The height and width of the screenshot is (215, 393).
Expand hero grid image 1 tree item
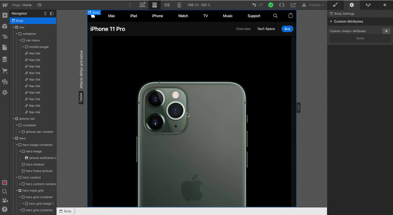pos(23,204)
